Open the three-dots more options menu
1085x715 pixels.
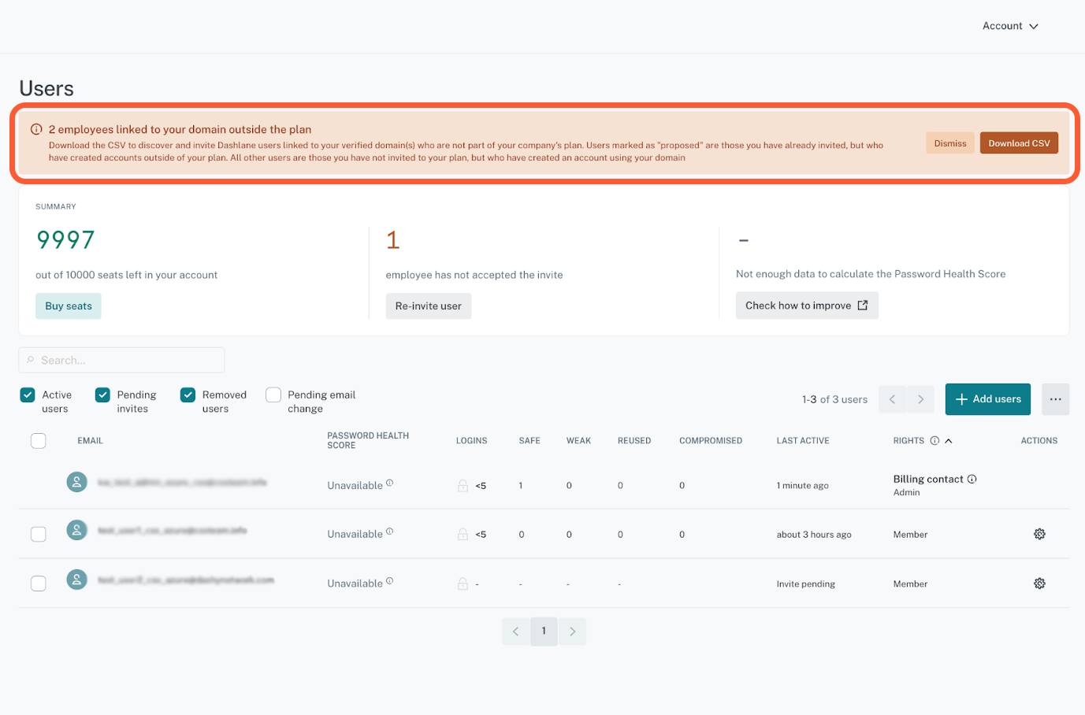pyautogui.click(x=1055, y=399)
